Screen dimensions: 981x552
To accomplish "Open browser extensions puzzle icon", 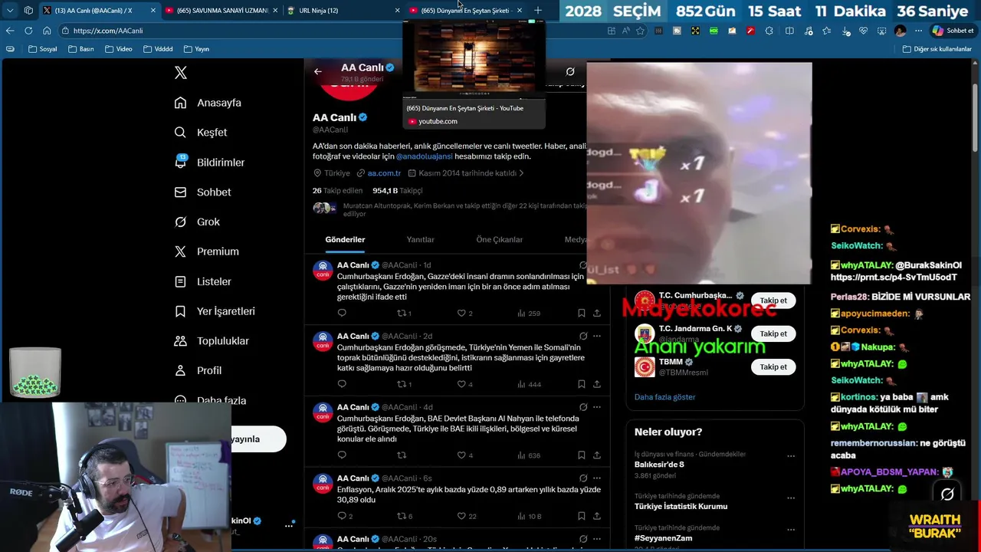I will click(769, 31).
